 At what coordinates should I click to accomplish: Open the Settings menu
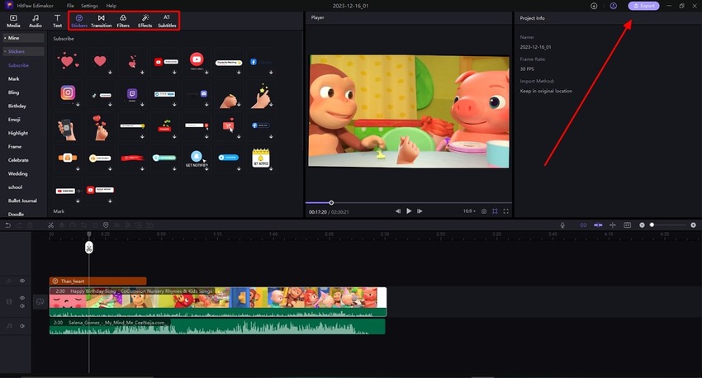tap(89, 6)
